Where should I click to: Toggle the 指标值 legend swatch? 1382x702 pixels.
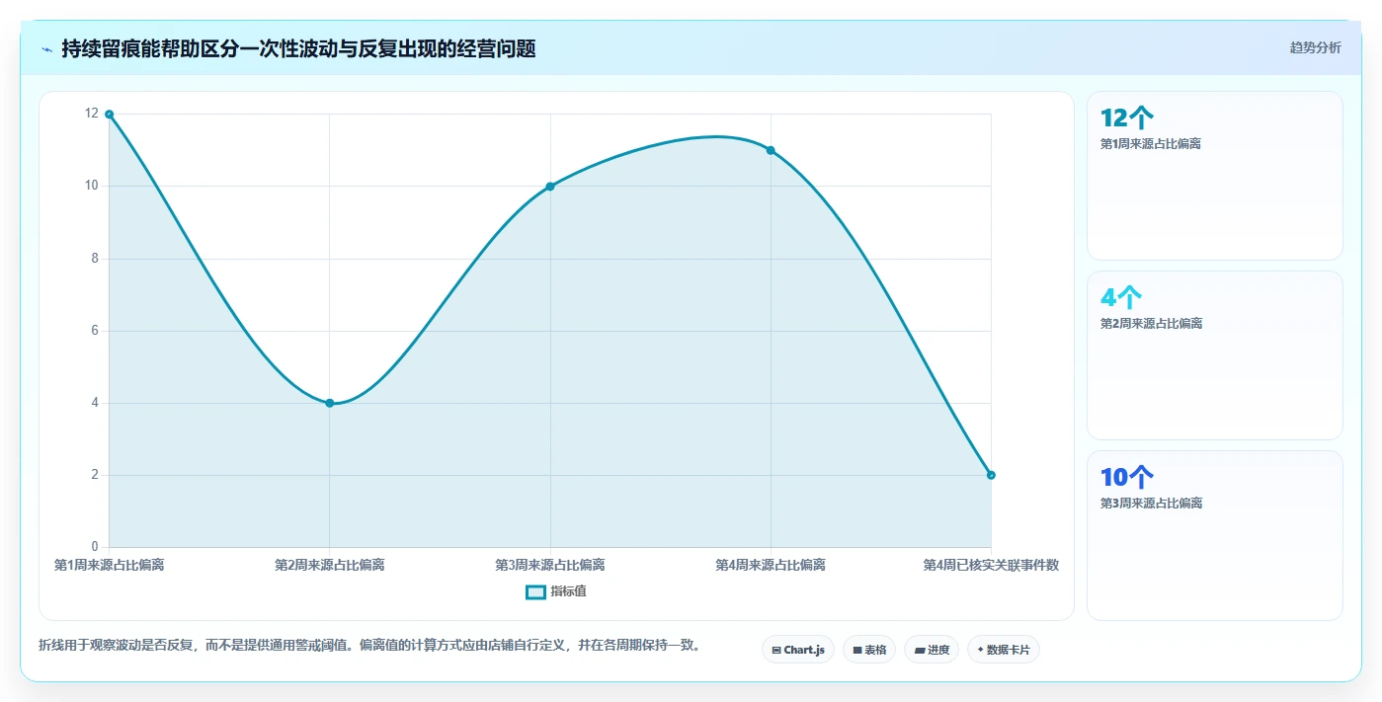point(535,591)
